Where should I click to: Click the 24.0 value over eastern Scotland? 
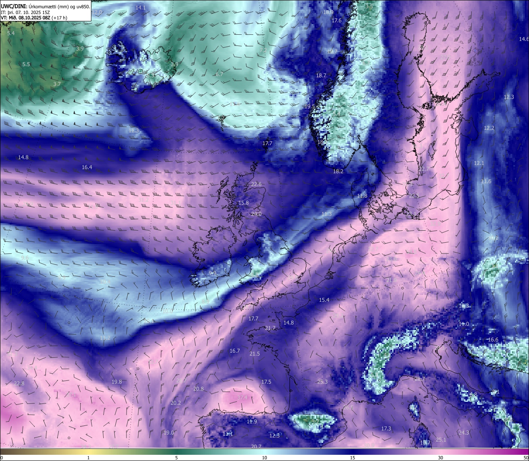(x=256, y=214)
